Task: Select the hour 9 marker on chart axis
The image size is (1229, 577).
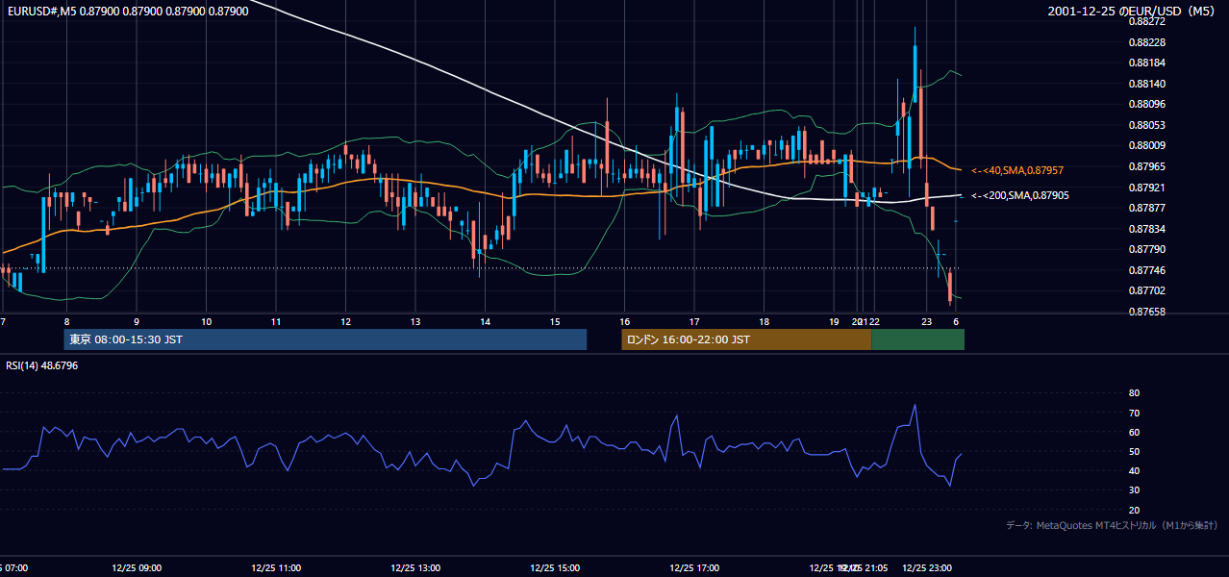Action: click(x=137, y=321)
